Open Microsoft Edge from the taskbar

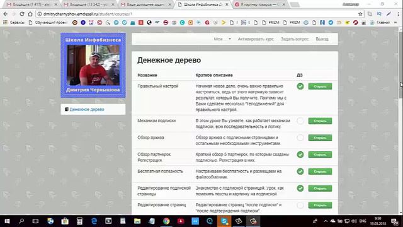click(x=94, y=221)
